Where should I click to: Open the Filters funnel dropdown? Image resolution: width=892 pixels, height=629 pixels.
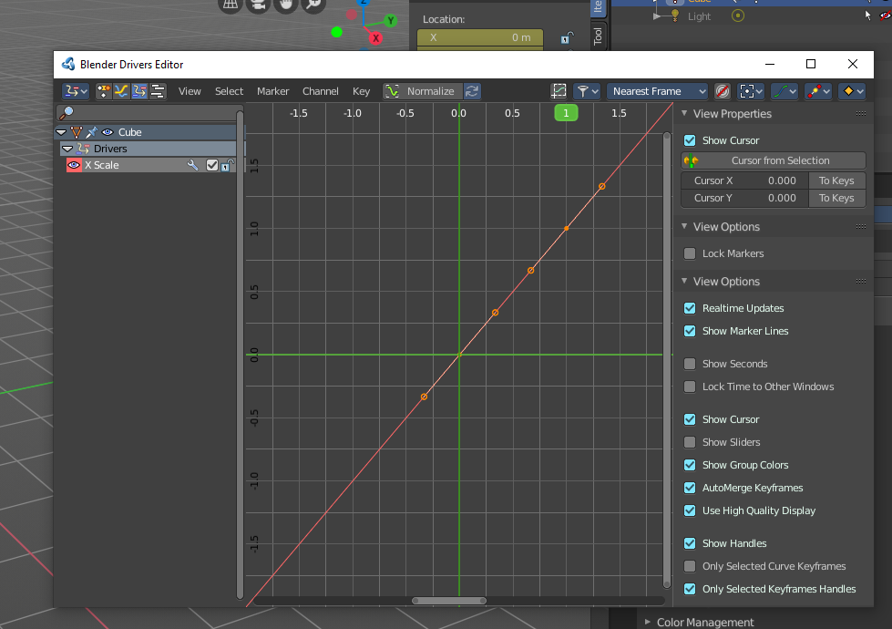587,91
